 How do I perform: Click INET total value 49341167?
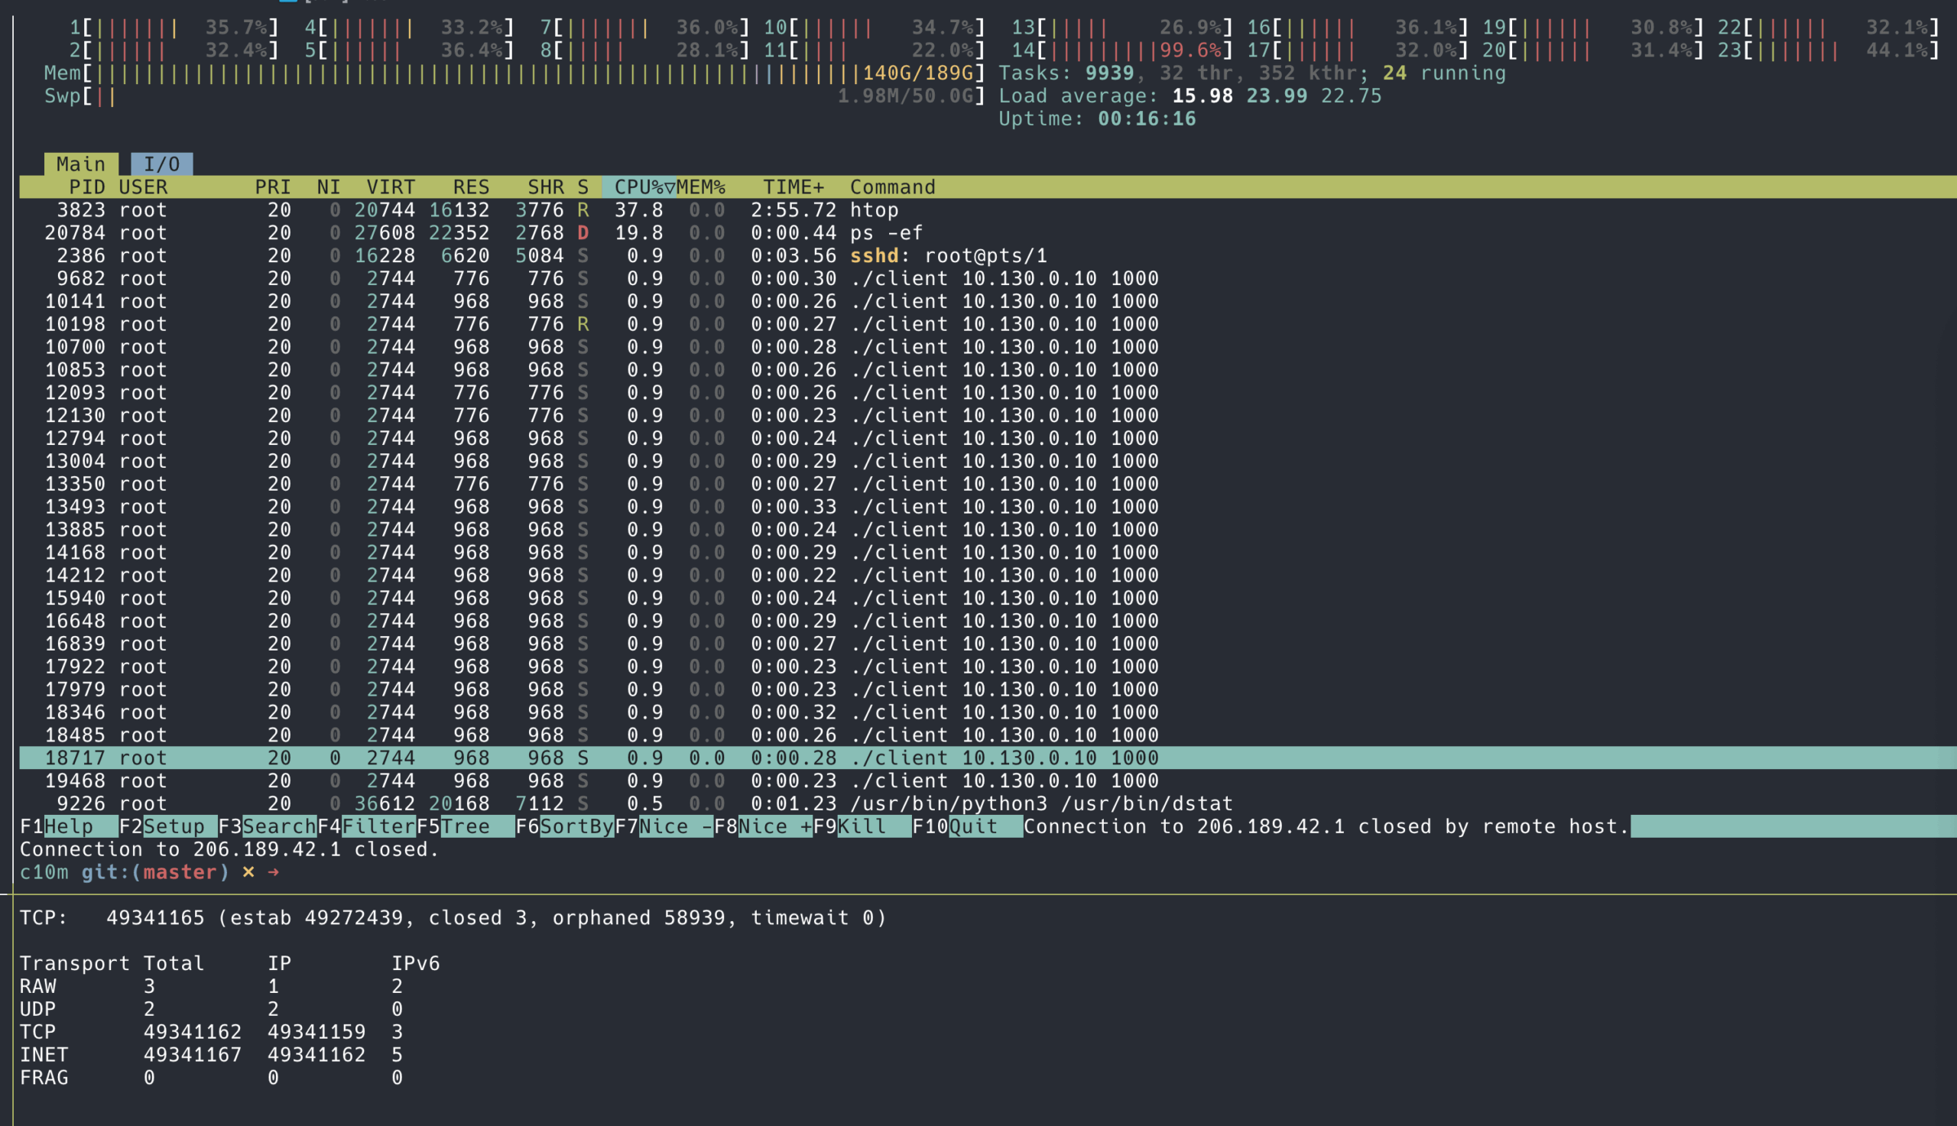193,1055
